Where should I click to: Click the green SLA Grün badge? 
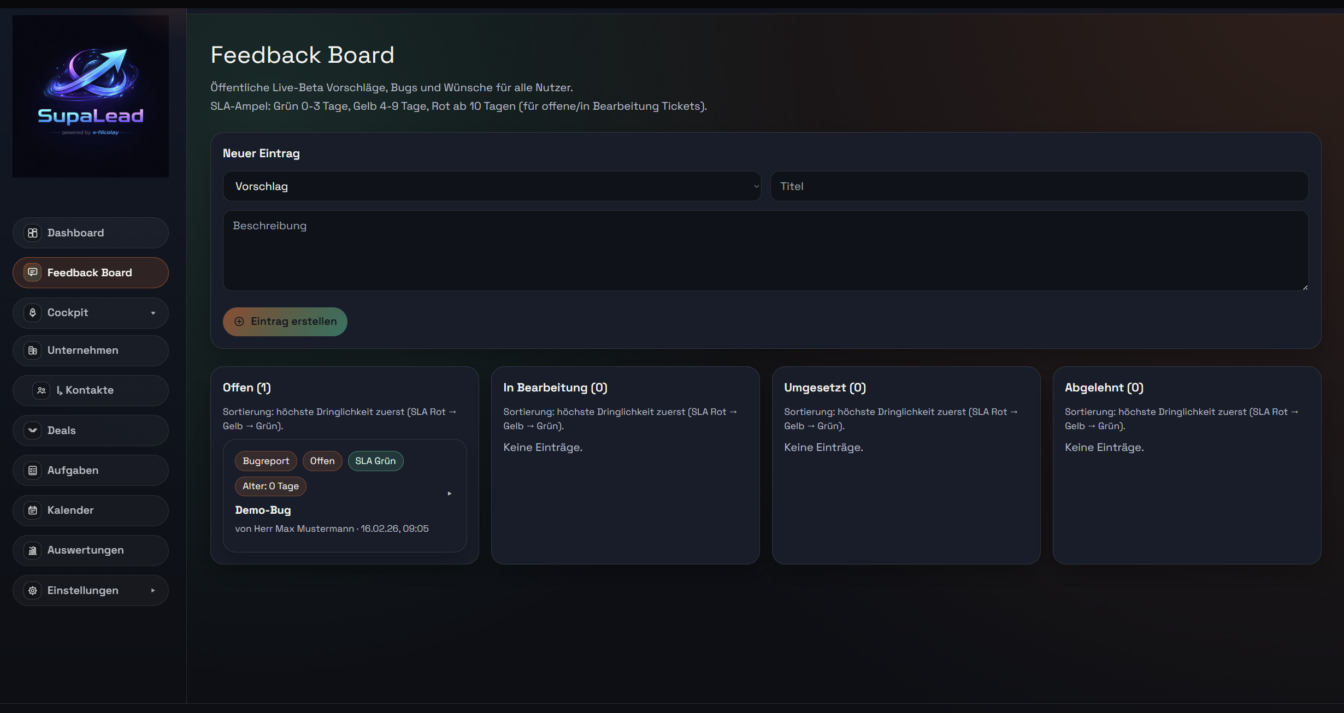[x=375, y=461]
